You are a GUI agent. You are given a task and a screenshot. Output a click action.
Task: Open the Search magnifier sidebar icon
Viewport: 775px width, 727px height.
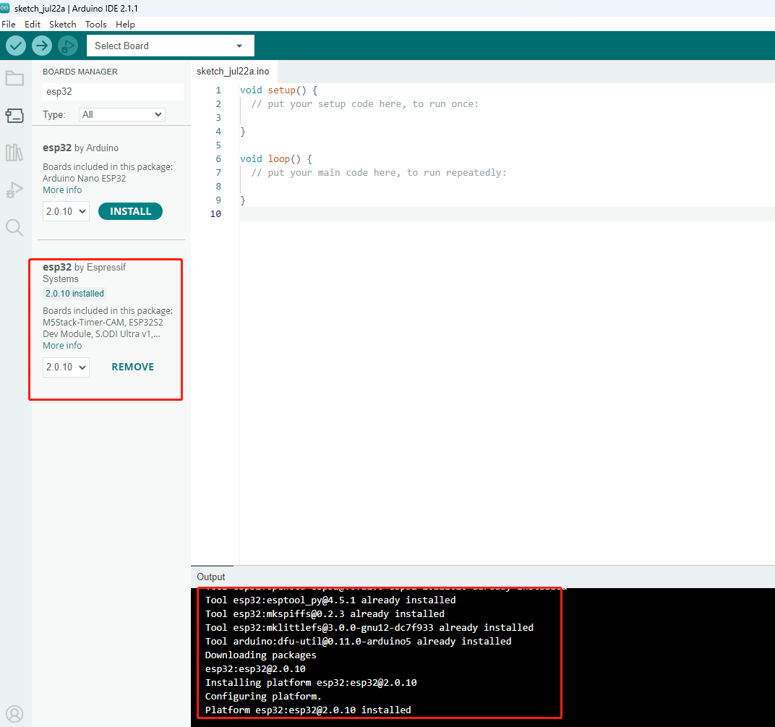[x=14, y=227]
